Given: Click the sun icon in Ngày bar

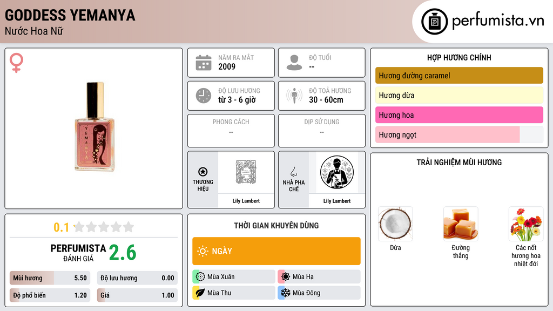Looking at the screenshot, I should click(x=203, y=251).
